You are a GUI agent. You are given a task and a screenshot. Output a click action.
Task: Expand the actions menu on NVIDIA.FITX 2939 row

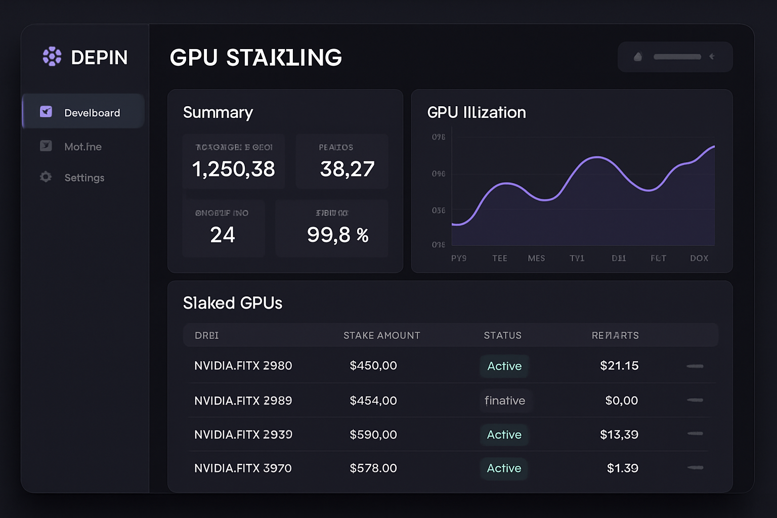coord(695,434)
